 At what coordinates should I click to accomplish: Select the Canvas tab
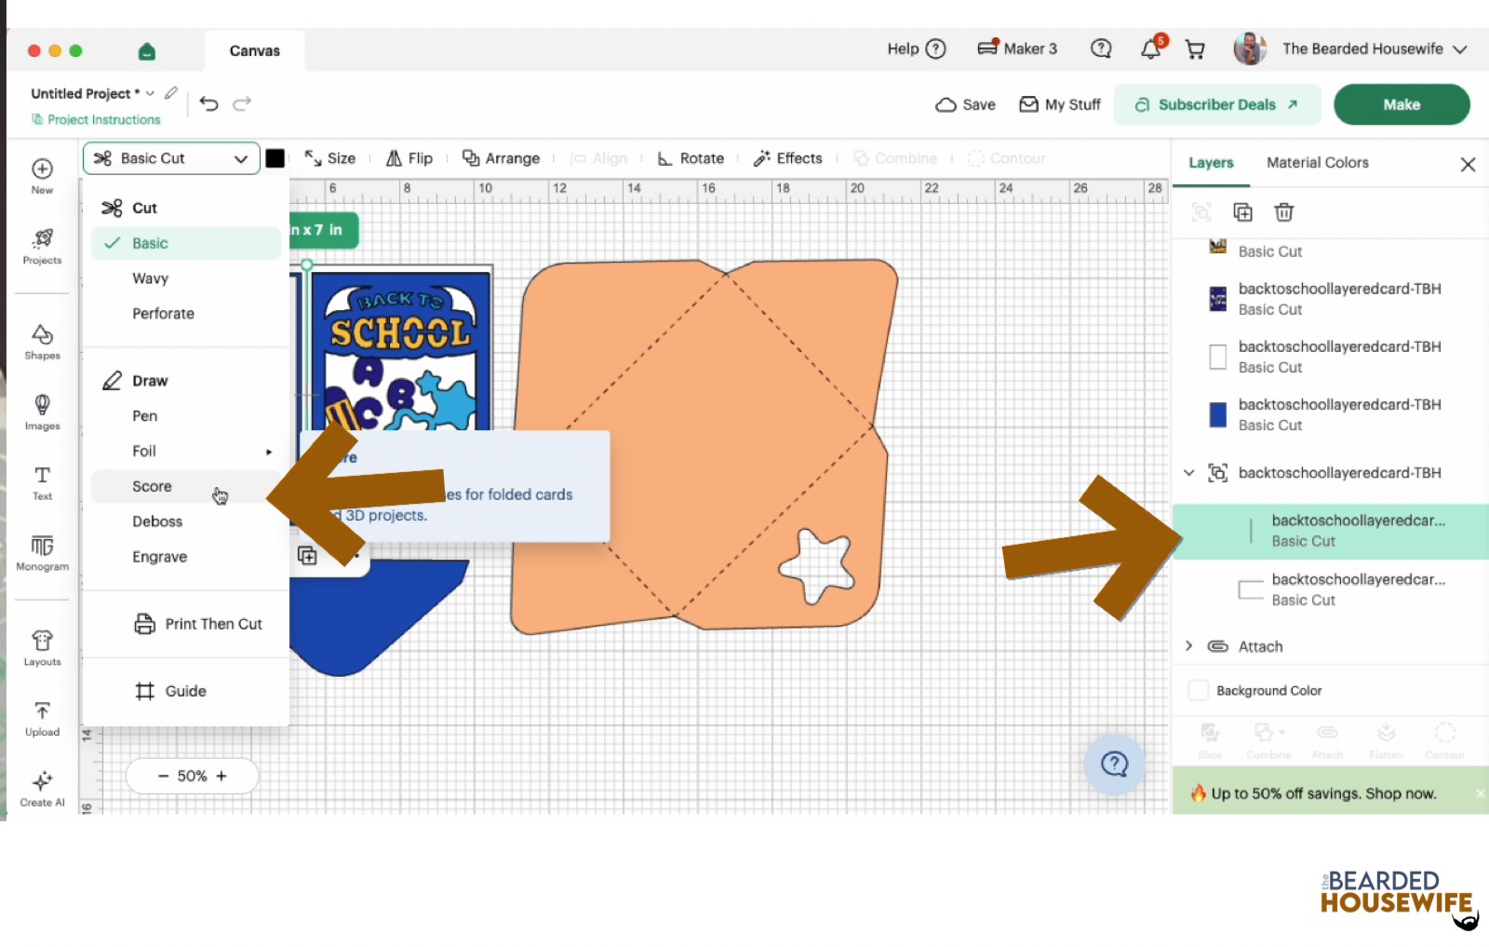[255, 51]
